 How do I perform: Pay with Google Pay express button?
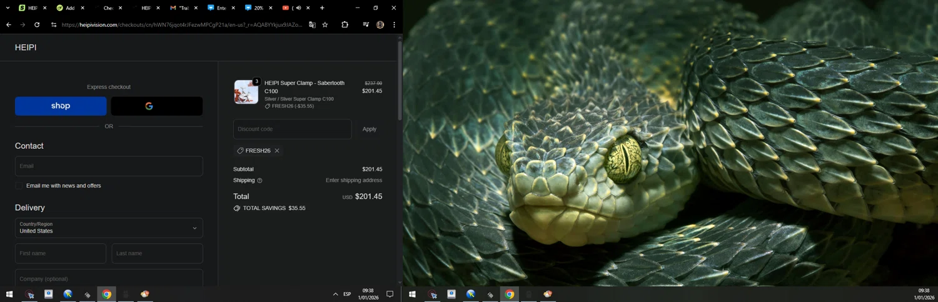point(157,106)
